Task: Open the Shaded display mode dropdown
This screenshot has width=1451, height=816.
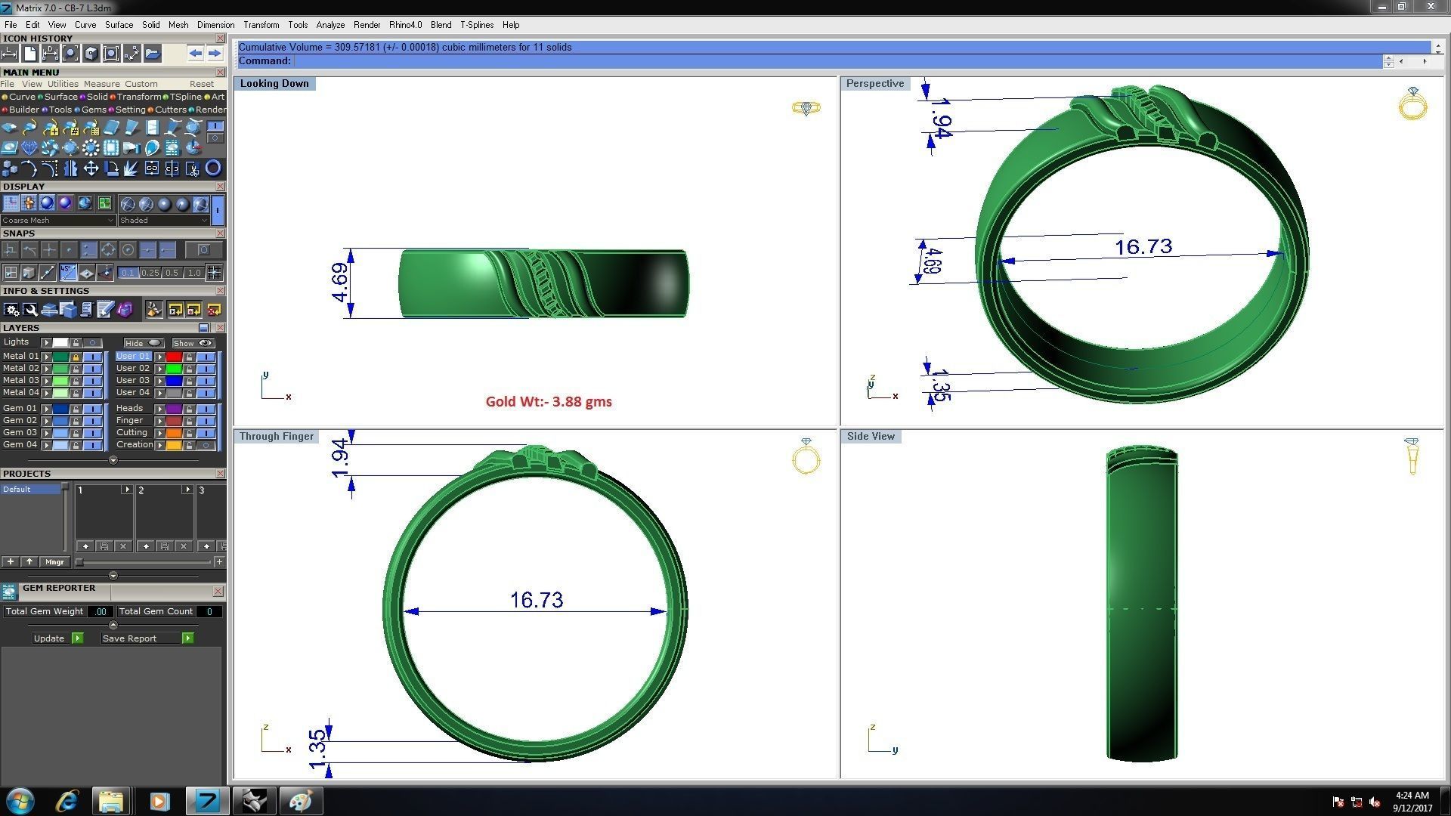Action: (x=164, y=221)
